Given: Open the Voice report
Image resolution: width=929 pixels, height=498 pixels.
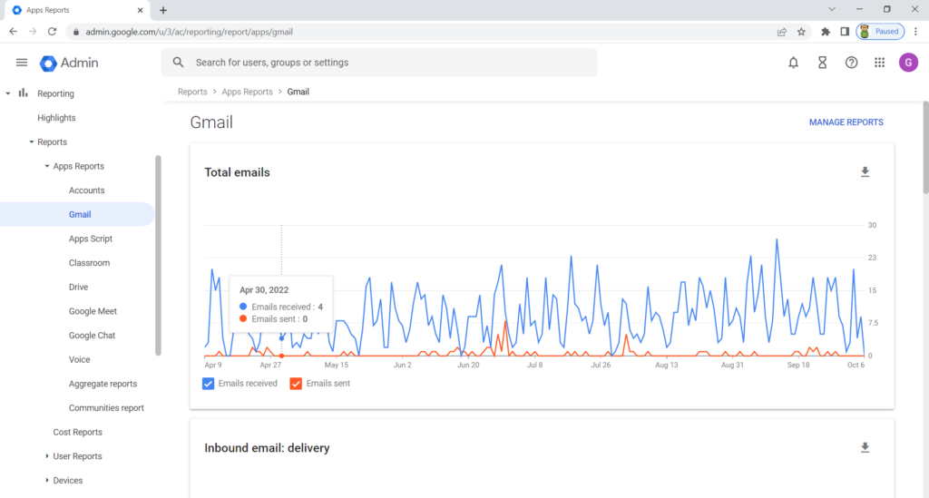Looking at the screenshot, I should pos(80,359).
